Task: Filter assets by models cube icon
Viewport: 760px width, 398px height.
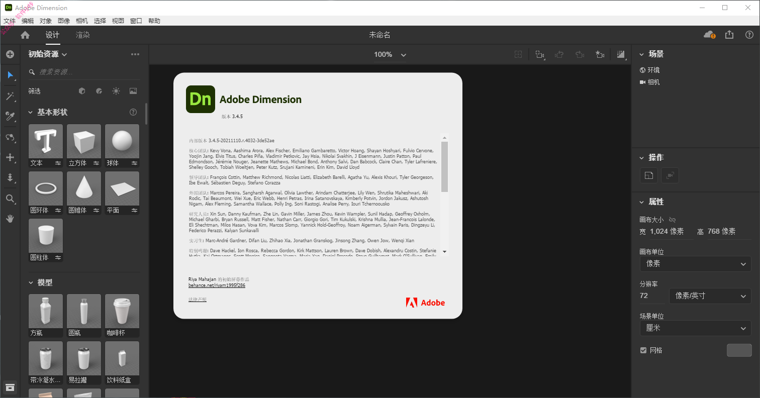Action: tap(82, 91)
